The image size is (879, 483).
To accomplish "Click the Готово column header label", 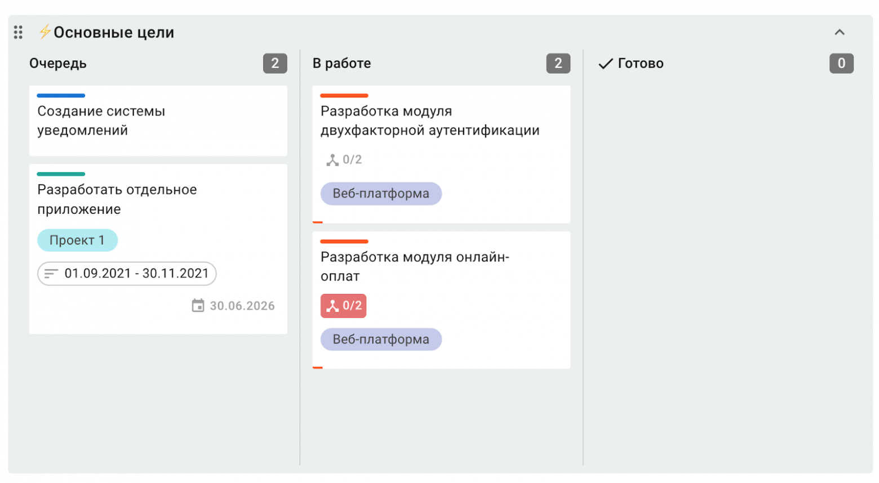I will pos(640,64).
